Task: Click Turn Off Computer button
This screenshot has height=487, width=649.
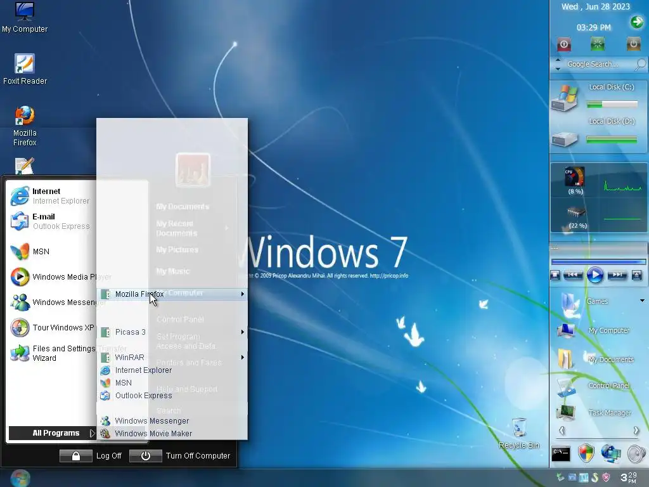Action: [x=179, y=456]
